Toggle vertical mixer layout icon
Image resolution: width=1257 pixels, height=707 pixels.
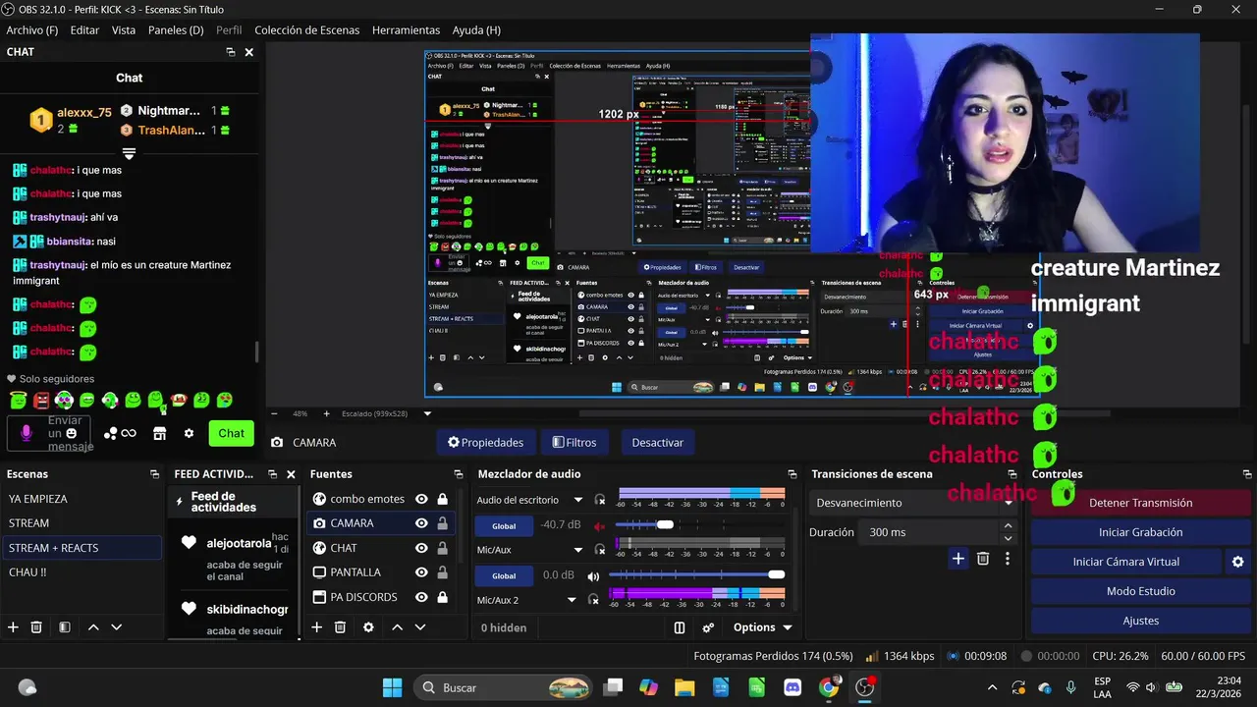680,627
